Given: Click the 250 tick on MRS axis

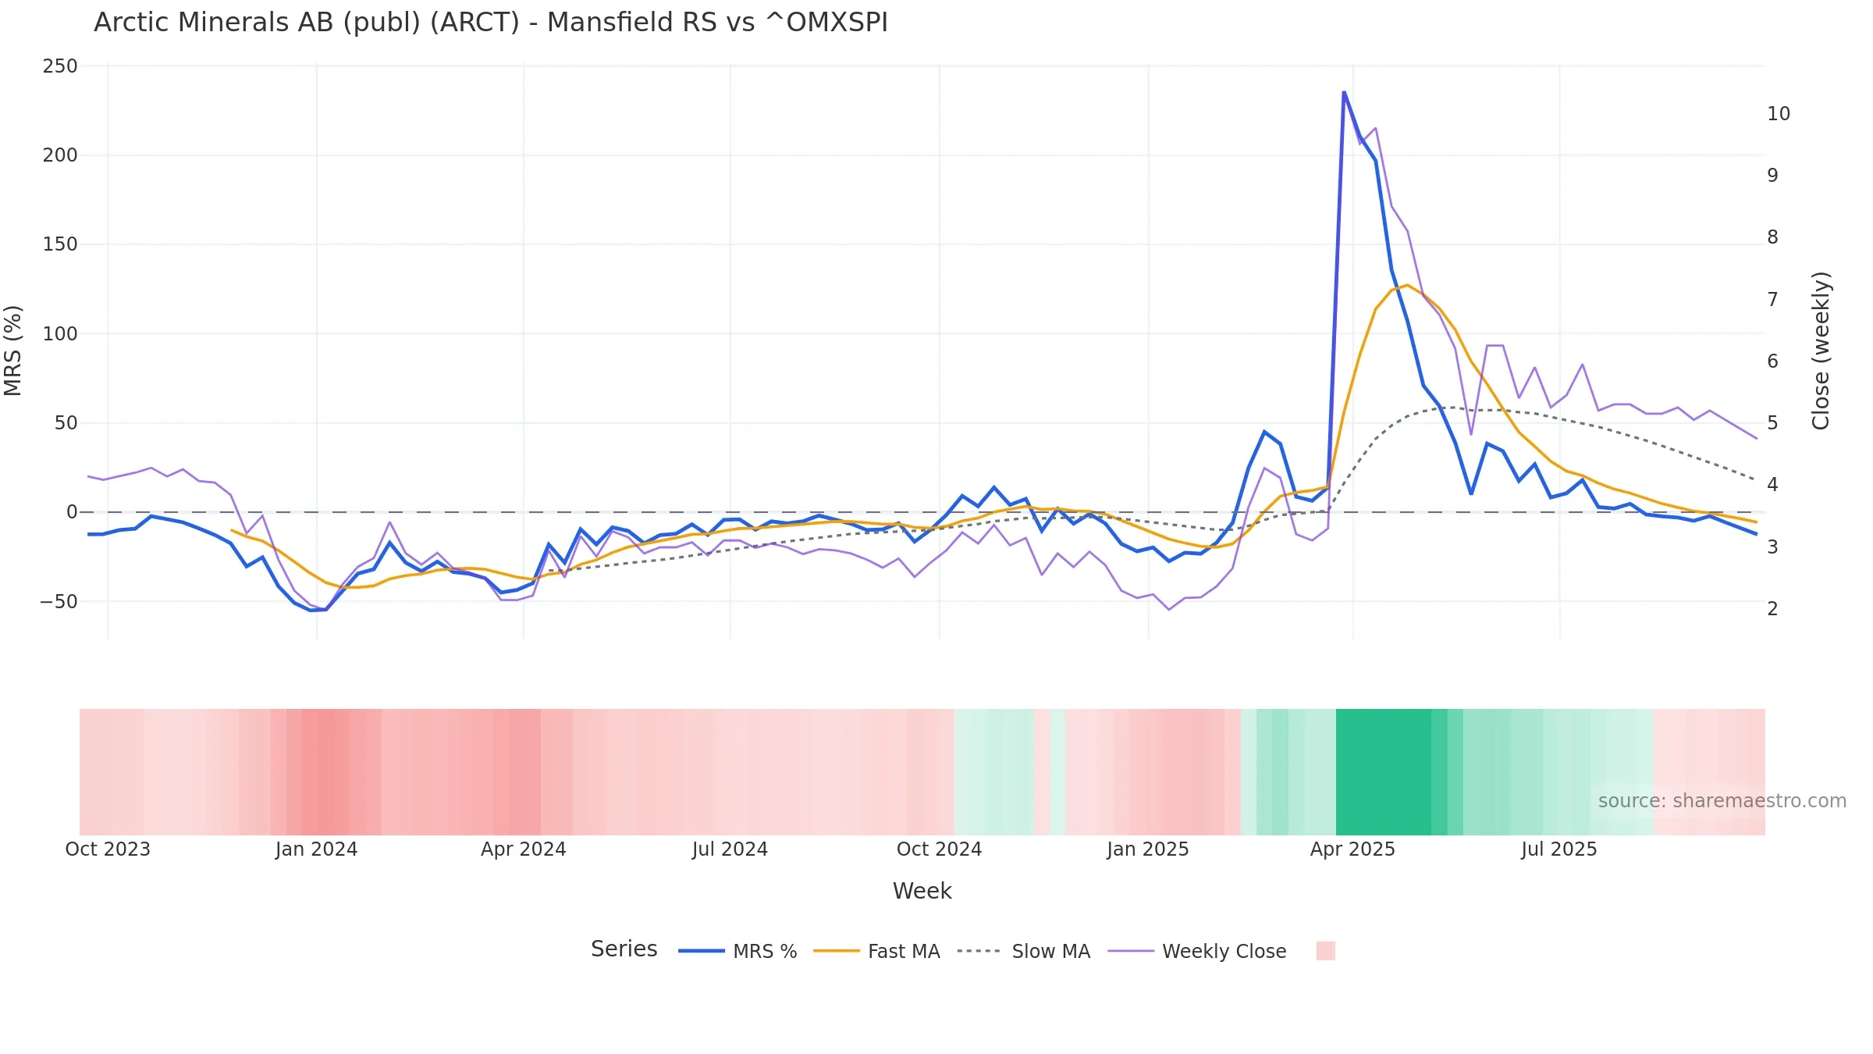Looking at the screenshot, I should (60, 66).
